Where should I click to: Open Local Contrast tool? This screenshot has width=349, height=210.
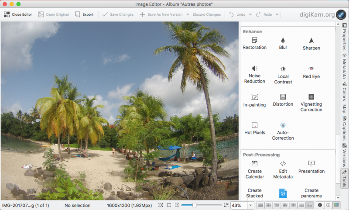[283, 75]
